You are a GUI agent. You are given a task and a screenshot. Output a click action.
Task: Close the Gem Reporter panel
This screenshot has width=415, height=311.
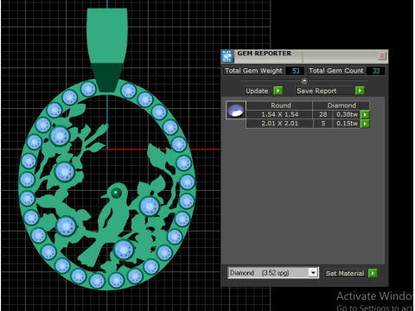point(382,56)
